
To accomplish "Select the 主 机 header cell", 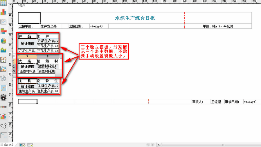I will point(28,81).
